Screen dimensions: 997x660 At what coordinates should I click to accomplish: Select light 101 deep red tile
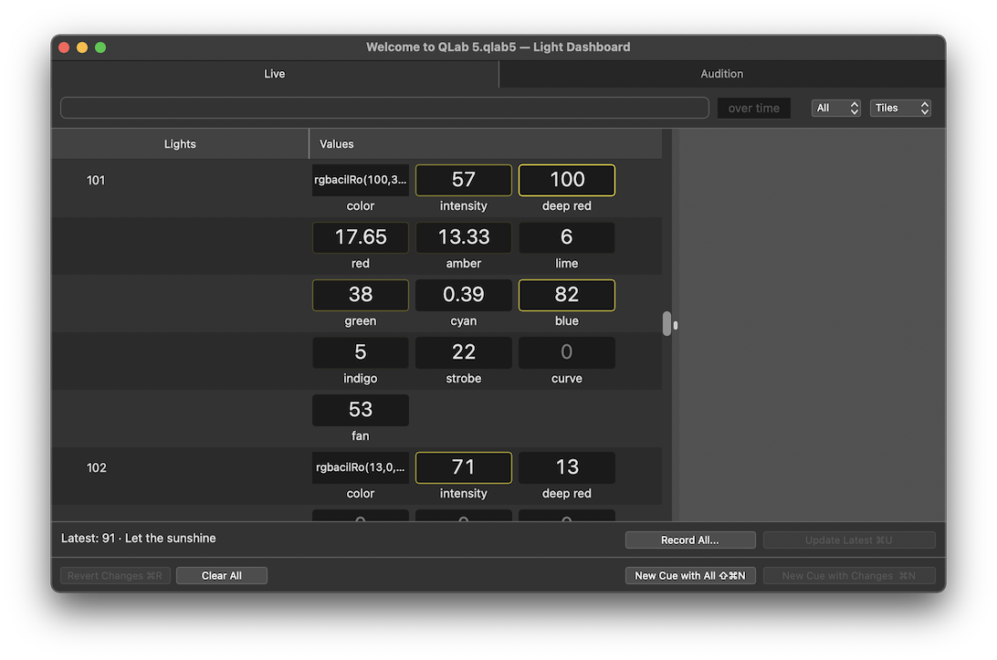pyautogui.click(x=567, y=181)
